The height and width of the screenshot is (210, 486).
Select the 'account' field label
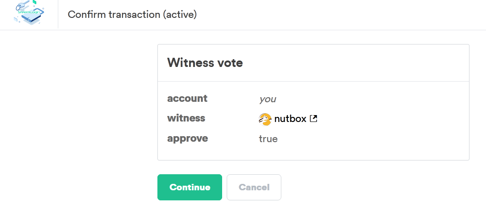[x=187, y=99]
